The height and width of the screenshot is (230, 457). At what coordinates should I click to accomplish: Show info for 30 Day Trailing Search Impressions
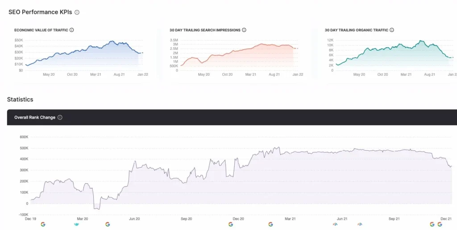(x=244, y=30)
